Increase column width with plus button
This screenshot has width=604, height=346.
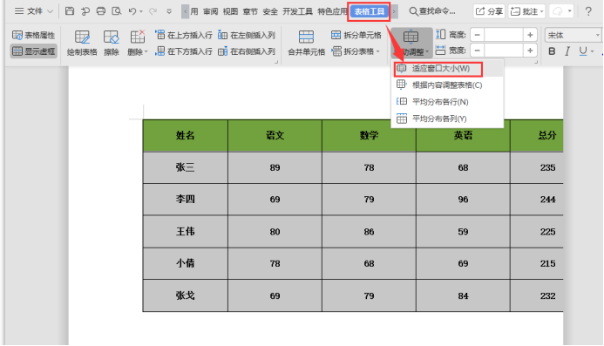pos(530,51)
